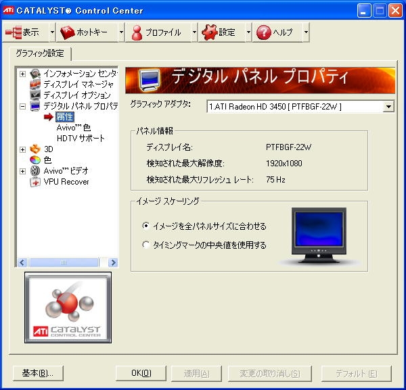The width and height of the screenshot is (406, 390).
Task: Click the デジタル パネル プロパティ monitor icon in tree
Action: [35, 106]
